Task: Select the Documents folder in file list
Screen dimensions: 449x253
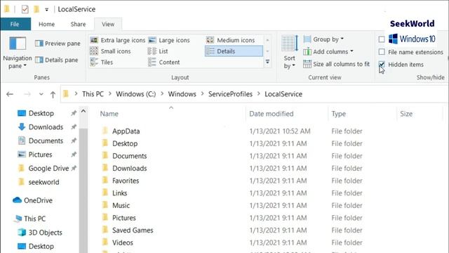Action: (x=129, y=156)
